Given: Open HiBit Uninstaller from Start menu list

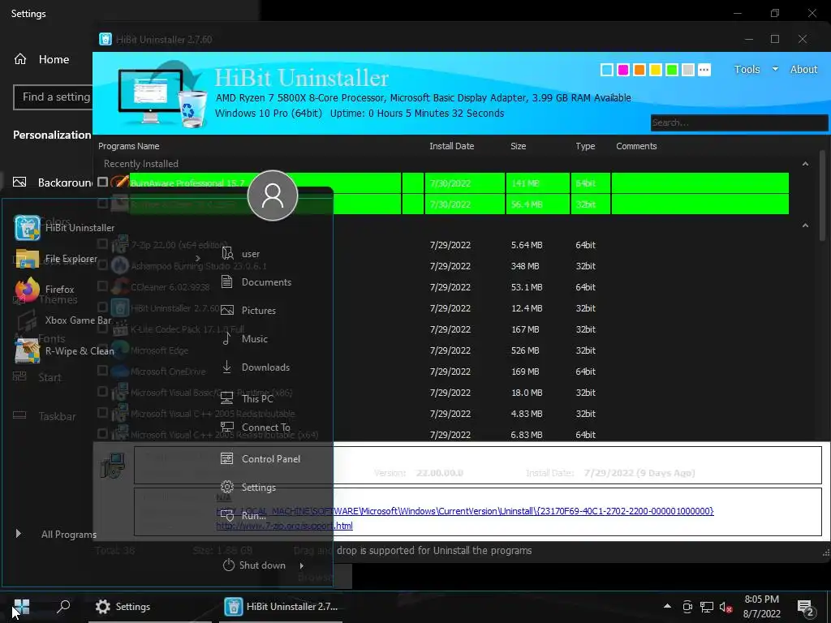Looking at the screenshot, I should click(x=64, y=228).
